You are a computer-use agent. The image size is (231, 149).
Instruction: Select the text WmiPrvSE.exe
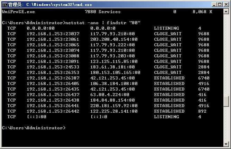coord(18,12)
